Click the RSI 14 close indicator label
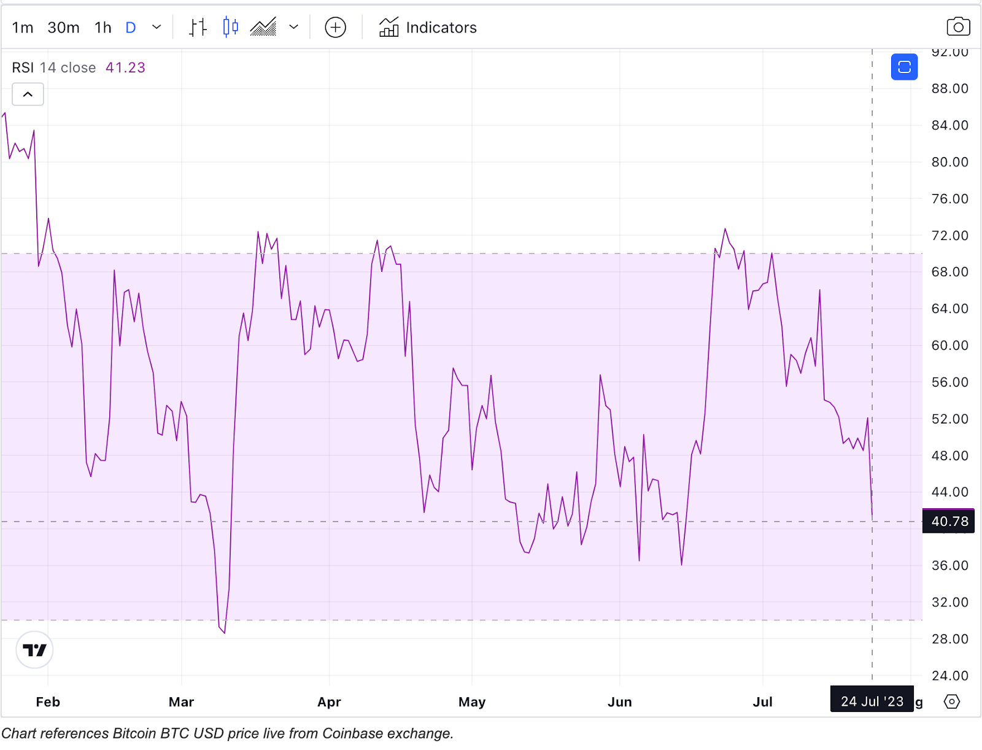The height and width of the screenshot is (750, 982). (54, 68)
